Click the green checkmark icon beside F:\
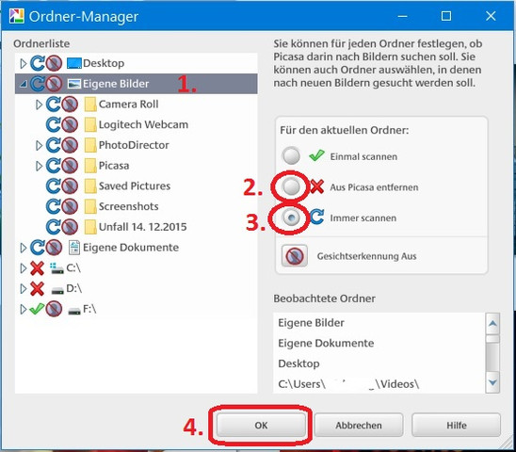 coord(37,309)
